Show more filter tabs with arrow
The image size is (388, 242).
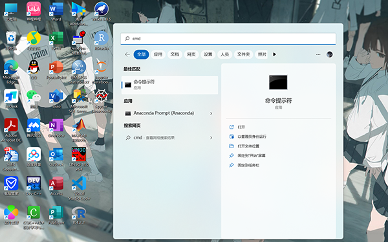274,54
